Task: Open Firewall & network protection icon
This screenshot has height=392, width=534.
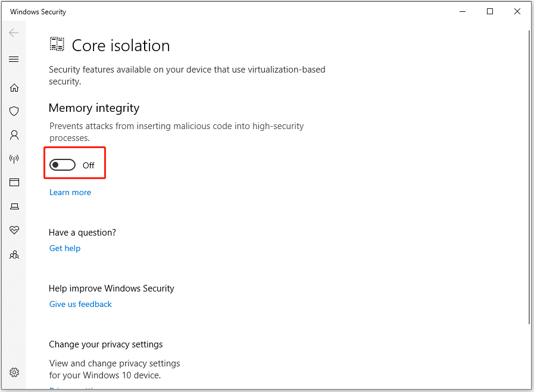Action: click(14, 159)
